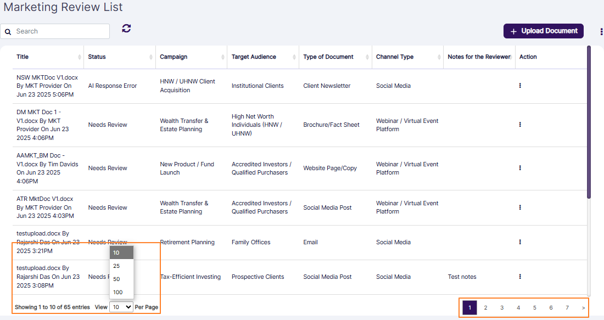Click the magnifying glass in the search bar

point(8,31)
